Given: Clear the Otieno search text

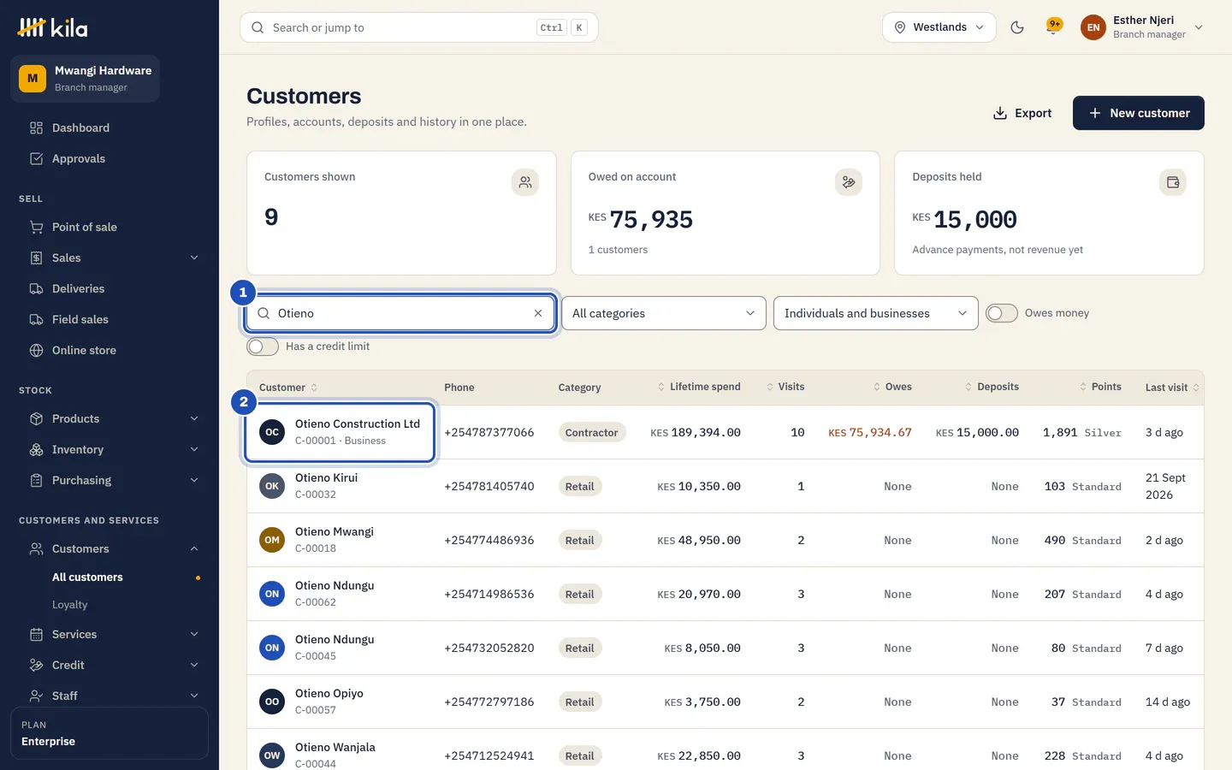Looking at the screenshot, I should tap(538, 313).
